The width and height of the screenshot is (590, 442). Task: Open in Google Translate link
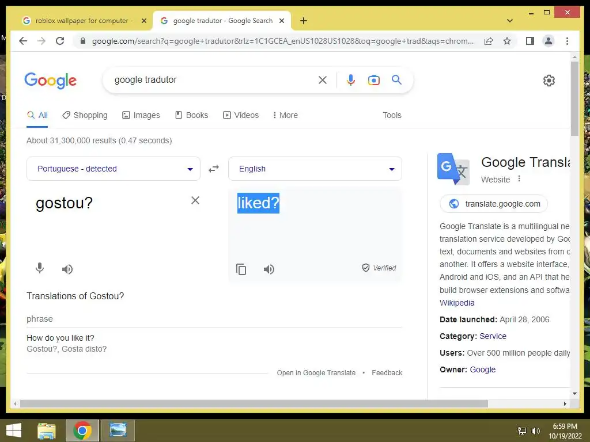316,373
